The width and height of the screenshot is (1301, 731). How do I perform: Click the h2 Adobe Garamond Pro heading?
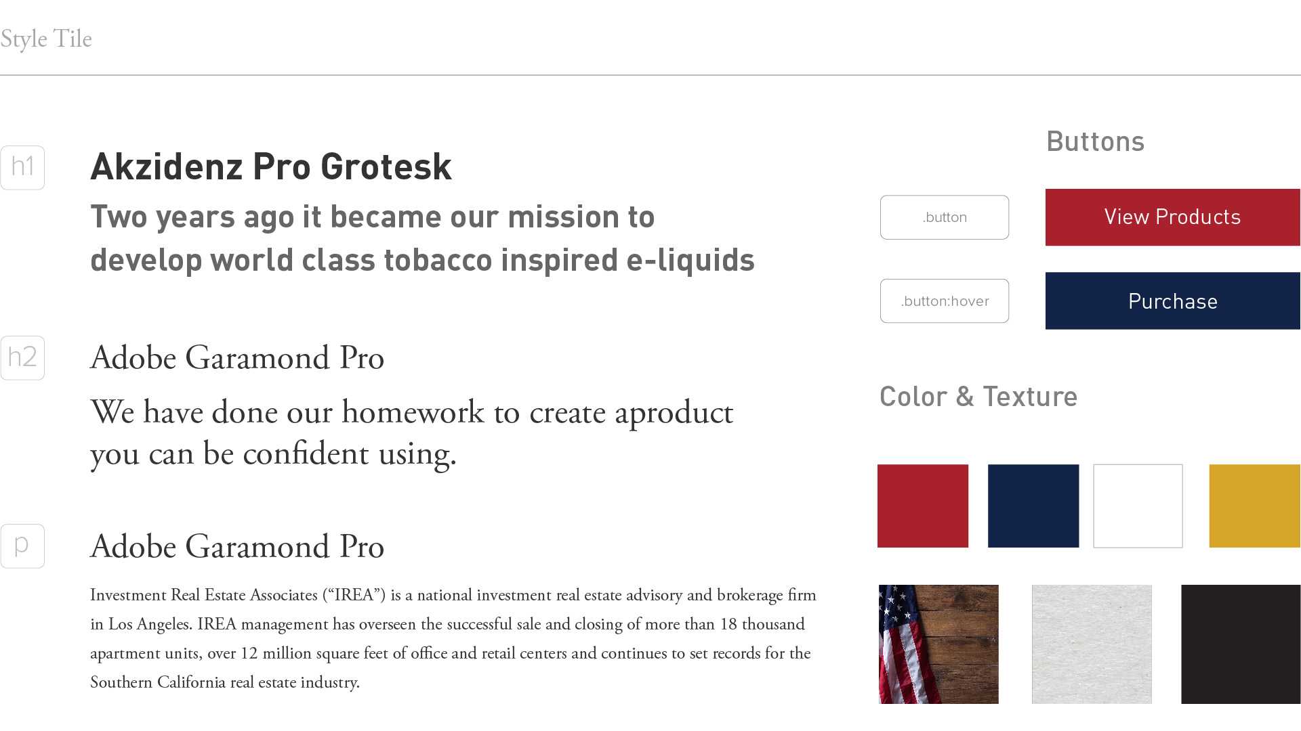pyautogui.click(x=237, y=357)
